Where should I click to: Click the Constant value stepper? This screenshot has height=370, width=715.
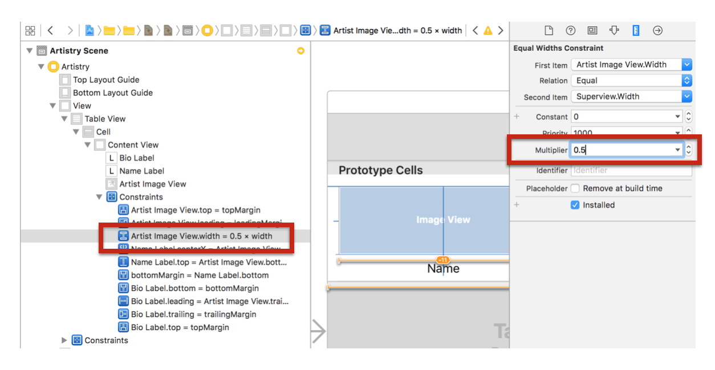click(689, 117)
